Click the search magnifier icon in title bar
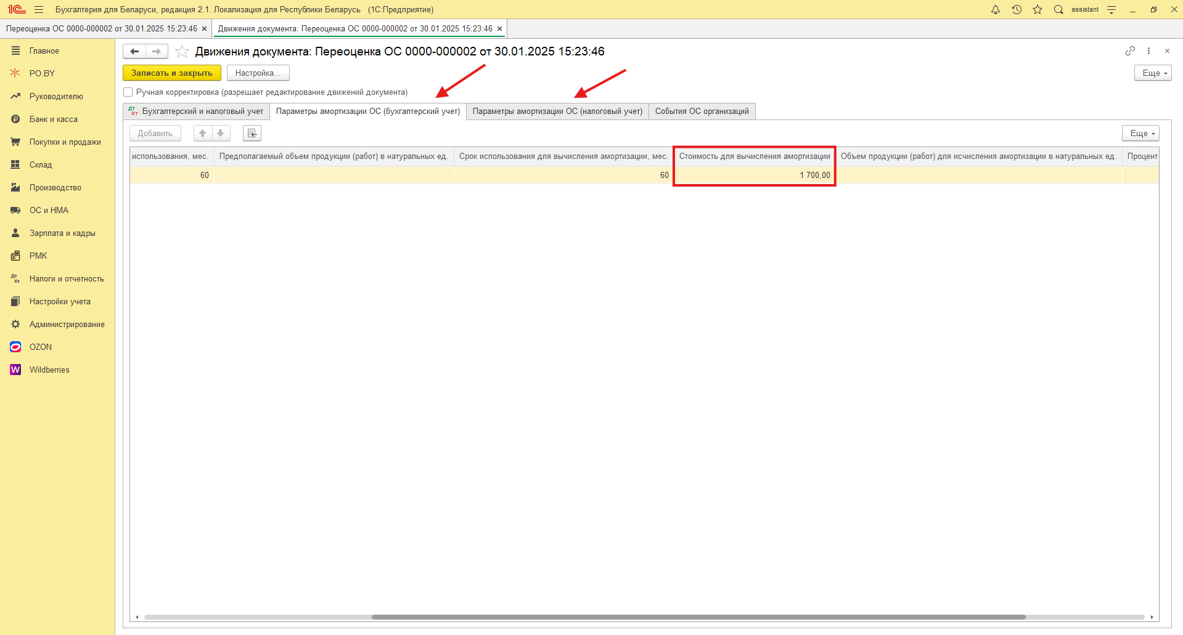The image size is (1183, 635). point(1058,9)
